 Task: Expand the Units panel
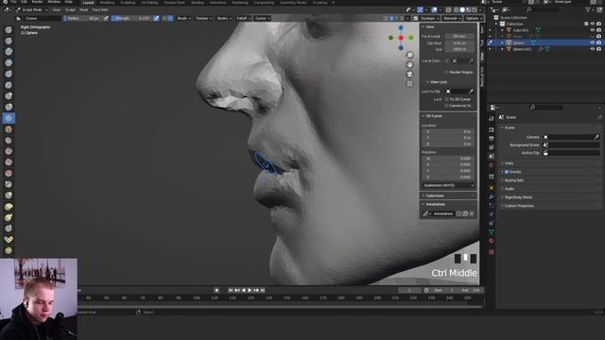coord(509,163)
